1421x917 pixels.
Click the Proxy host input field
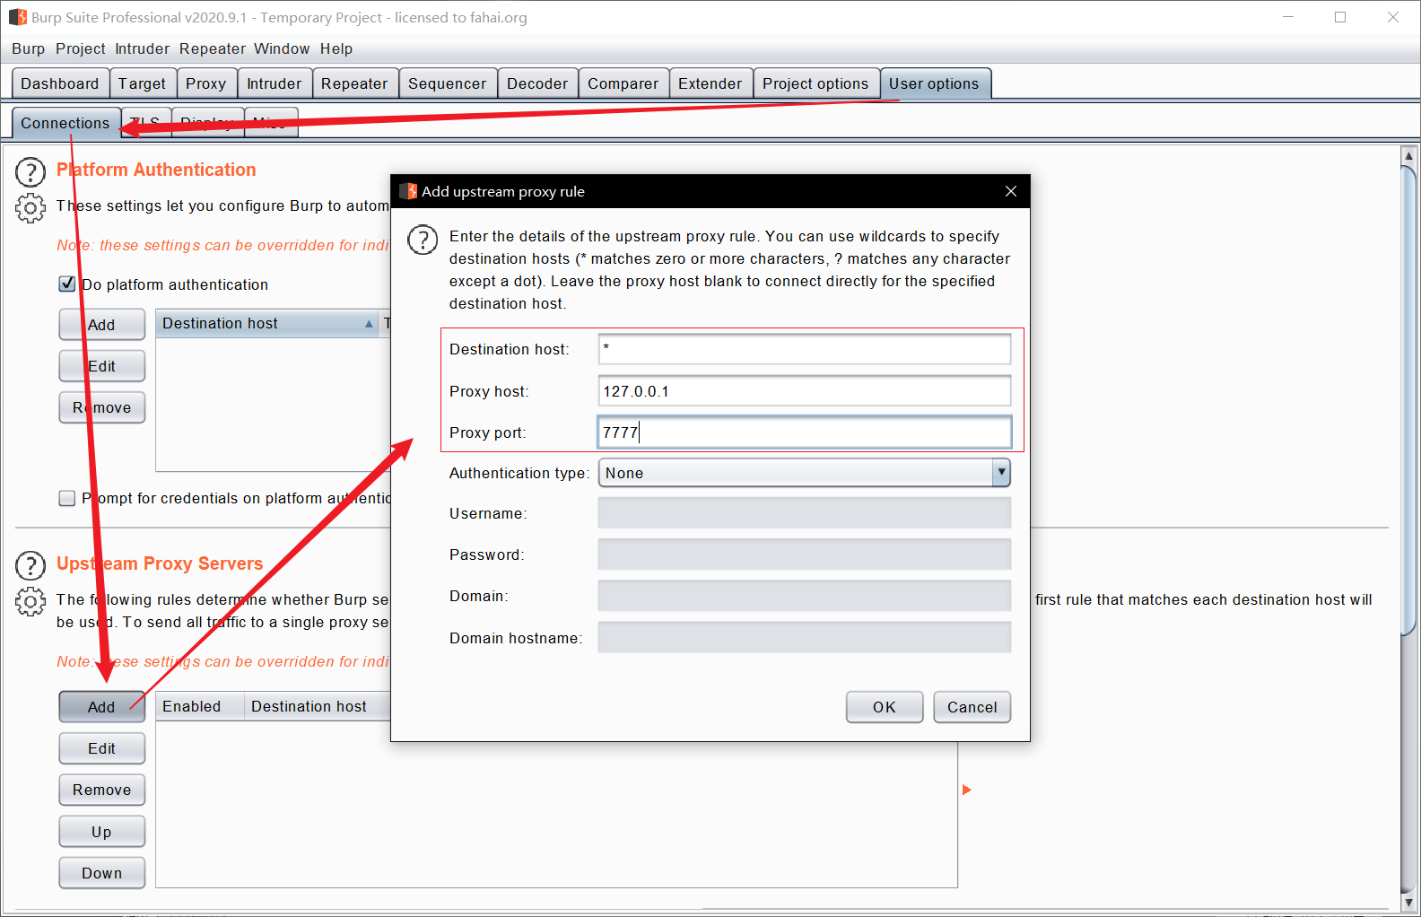pos(805,391)
